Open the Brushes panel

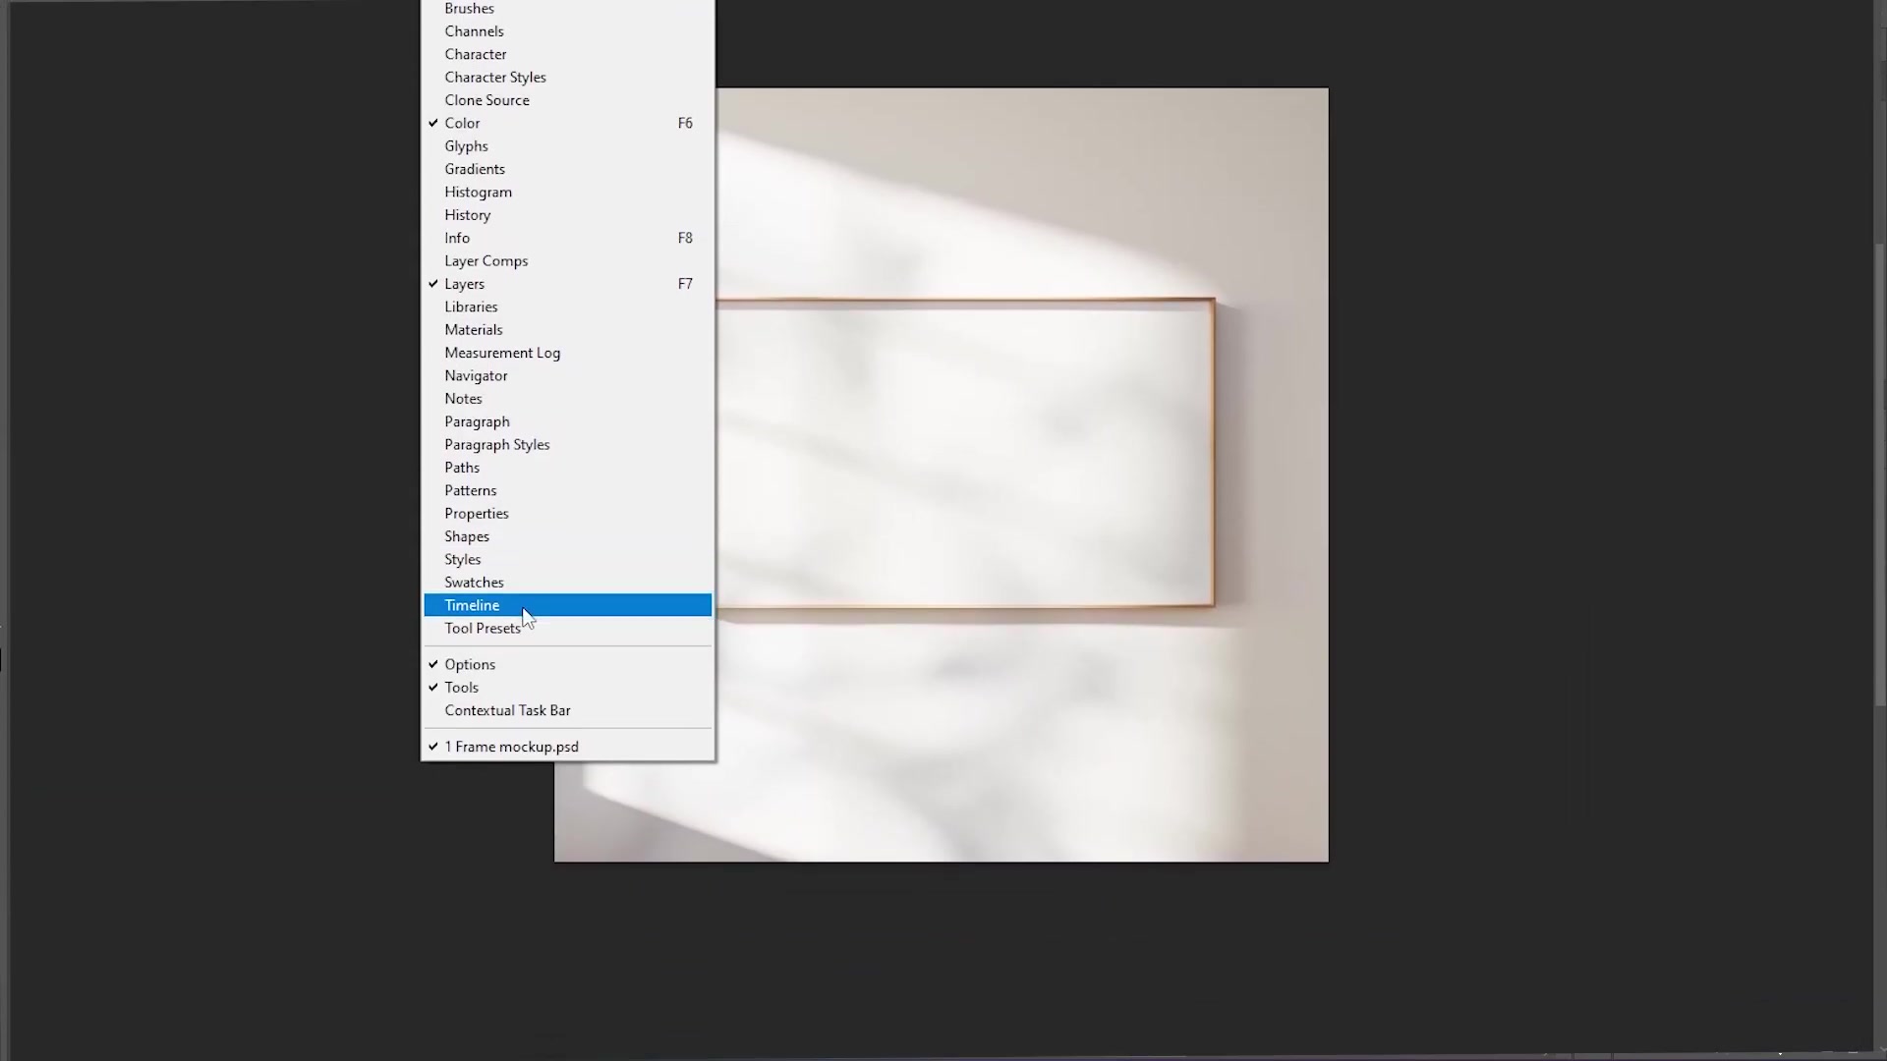tap(469, 8)
